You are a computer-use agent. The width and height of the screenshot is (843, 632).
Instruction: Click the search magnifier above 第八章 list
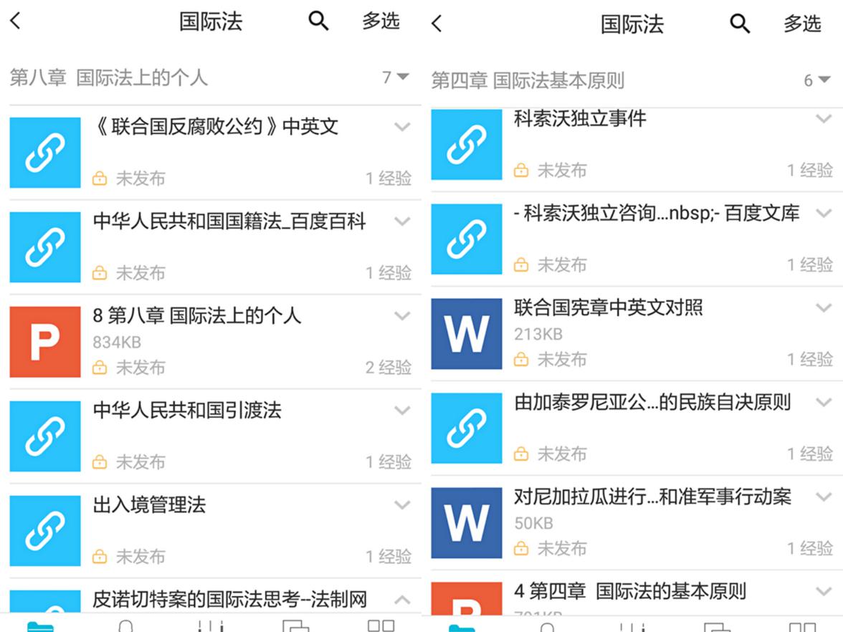pyautogui.click(x=318, y=21)
